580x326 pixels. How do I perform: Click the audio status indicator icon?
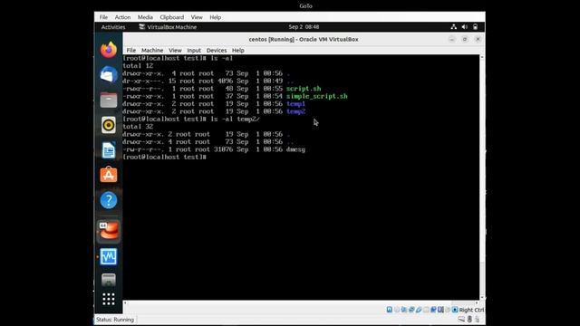pyautogui.click(x=404, y=310)
